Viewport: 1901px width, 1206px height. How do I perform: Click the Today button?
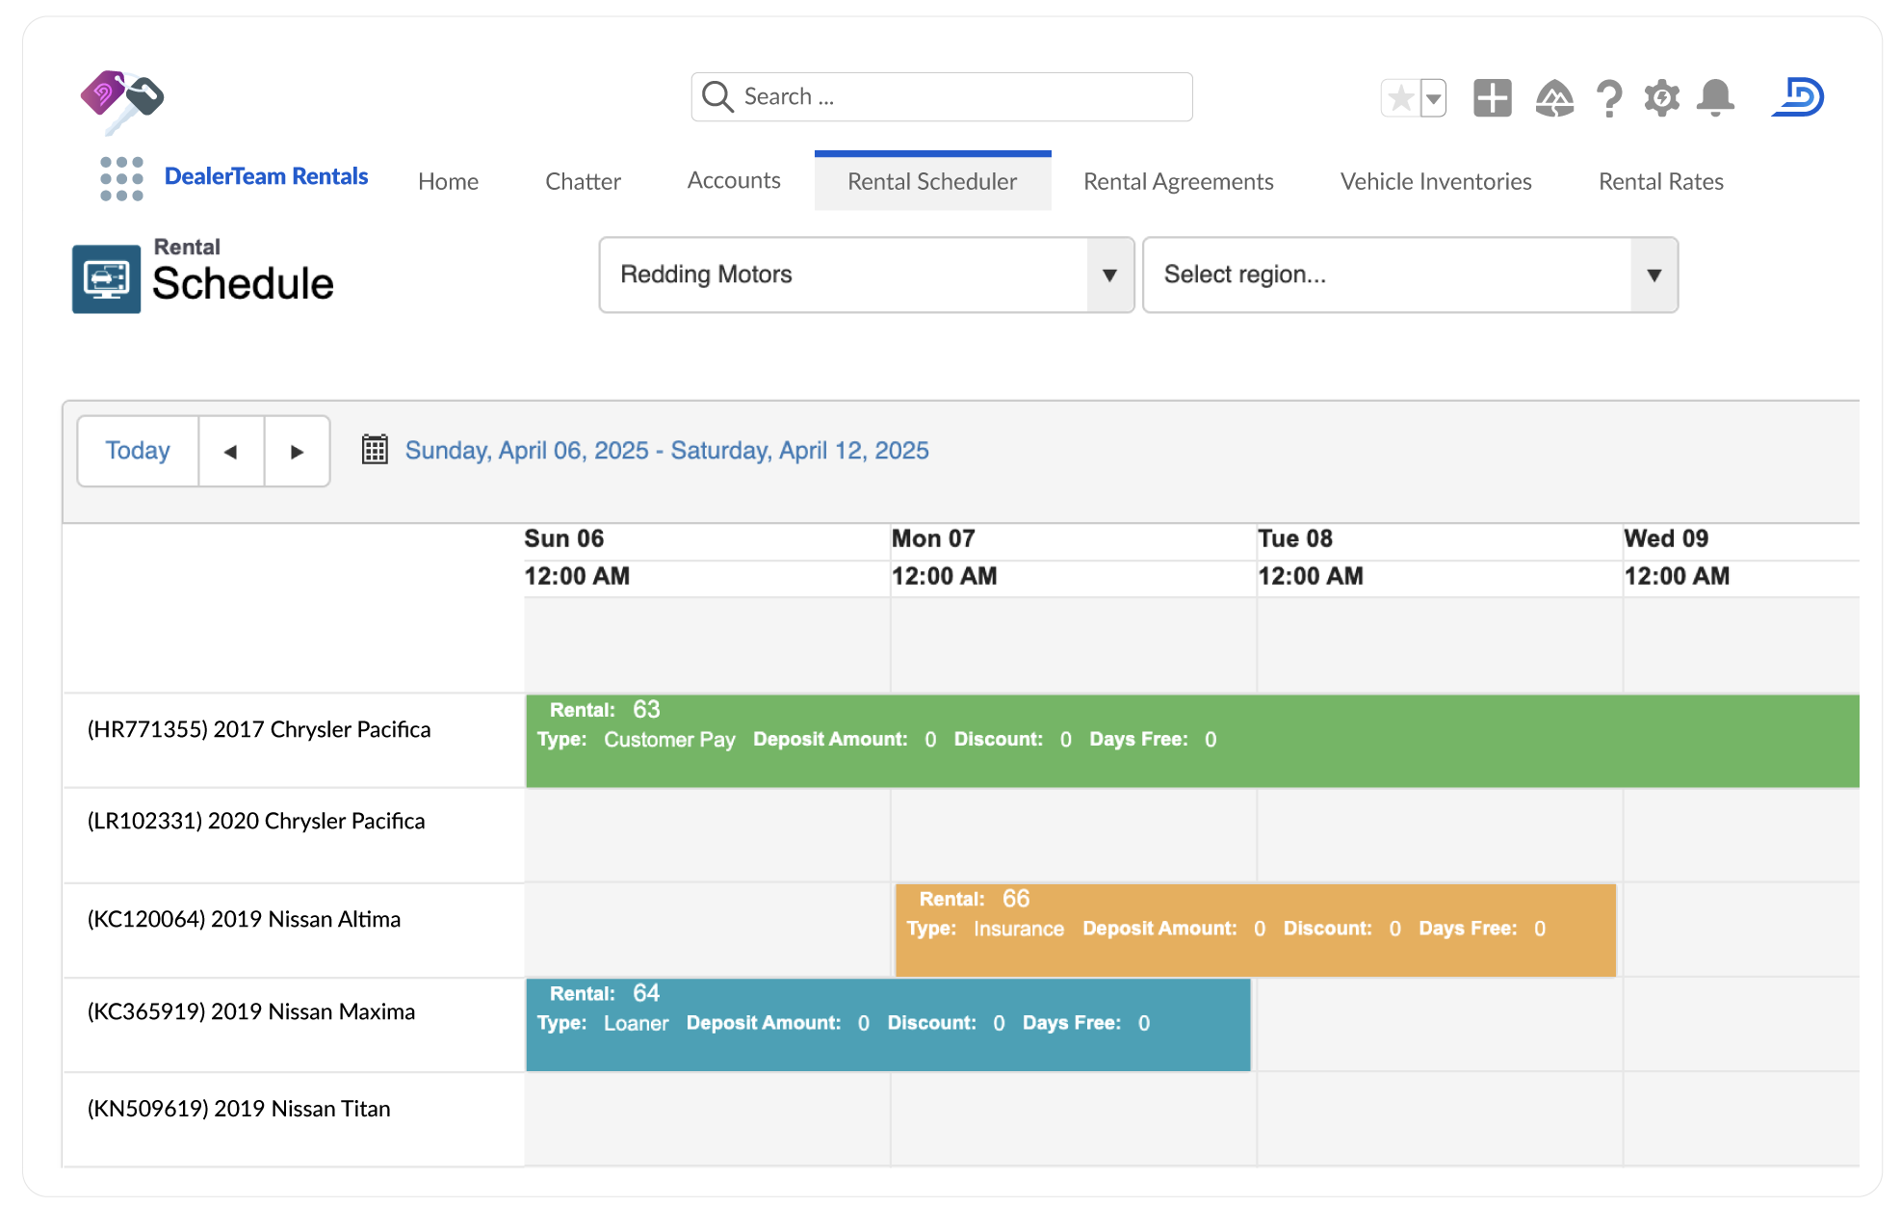[138, 451]
